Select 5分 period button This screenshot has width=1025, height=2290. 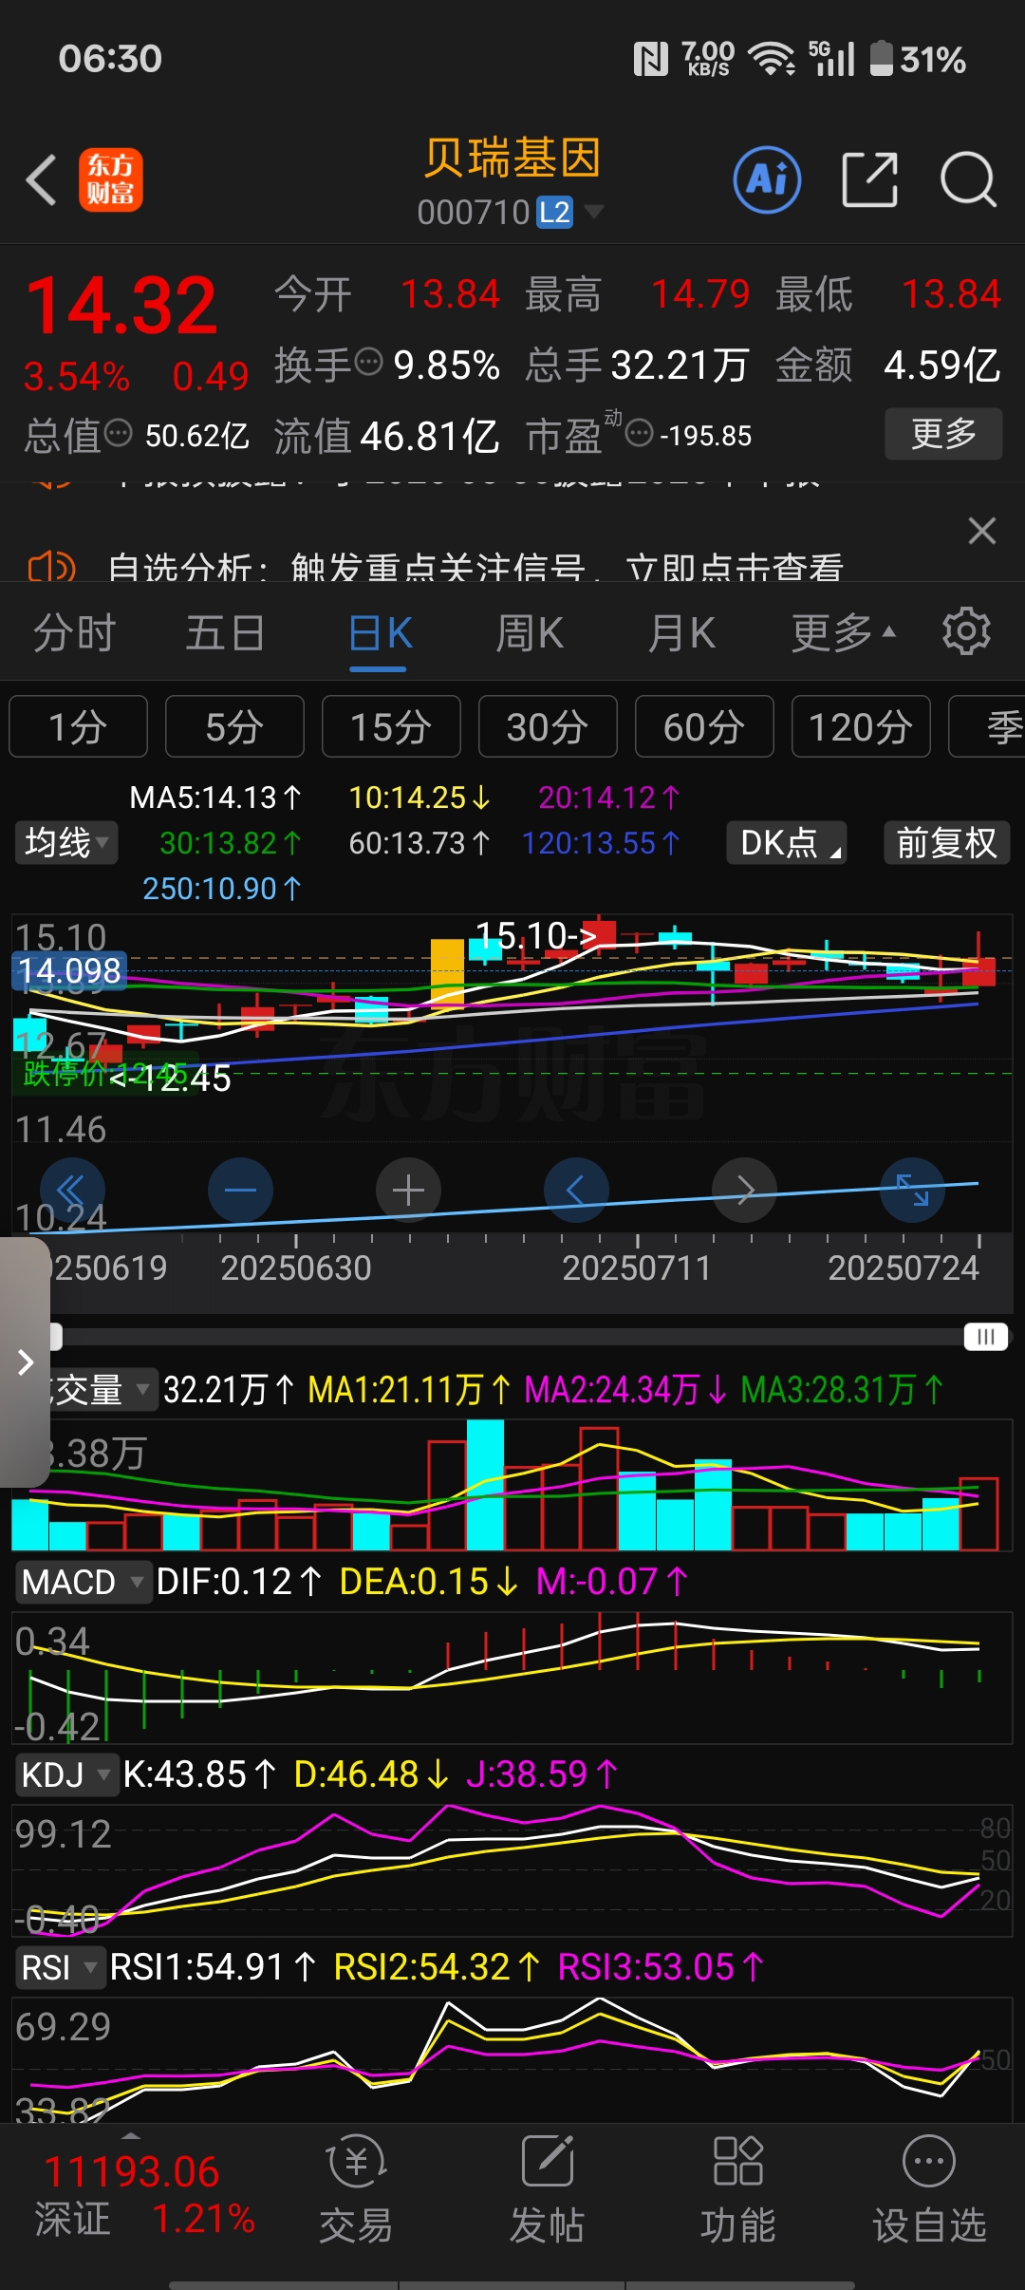point(234,726)
